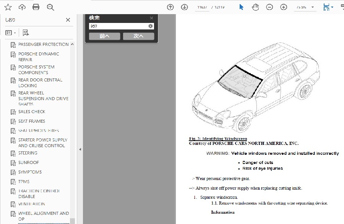Close the bookmarks panel
Screen dimensions: 344x224
point(68,20)
